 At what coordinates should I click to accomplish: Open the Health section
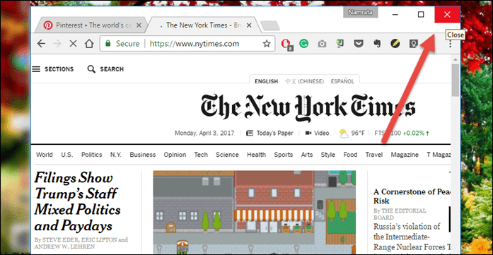click(256, 155)
